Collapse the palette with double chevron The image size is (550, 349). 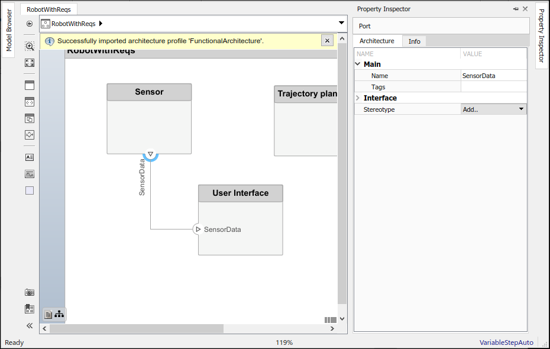pyautogui.click(x=30, y=325)
